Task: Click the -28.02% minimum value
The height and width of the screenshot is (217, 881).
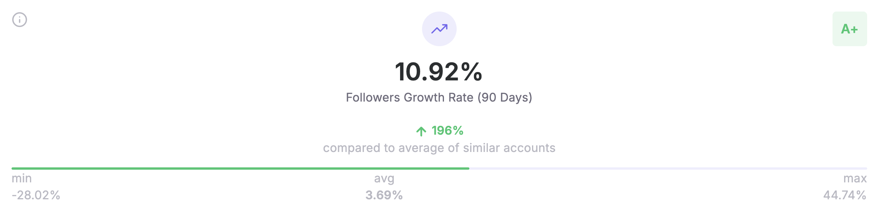Action: (x=36, y=195)
